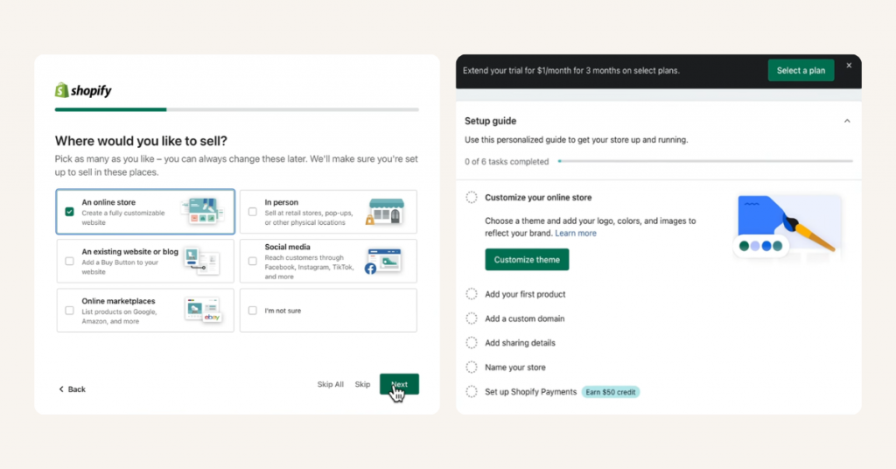
Task: Click Customize theme button
Action: [527, 259]
